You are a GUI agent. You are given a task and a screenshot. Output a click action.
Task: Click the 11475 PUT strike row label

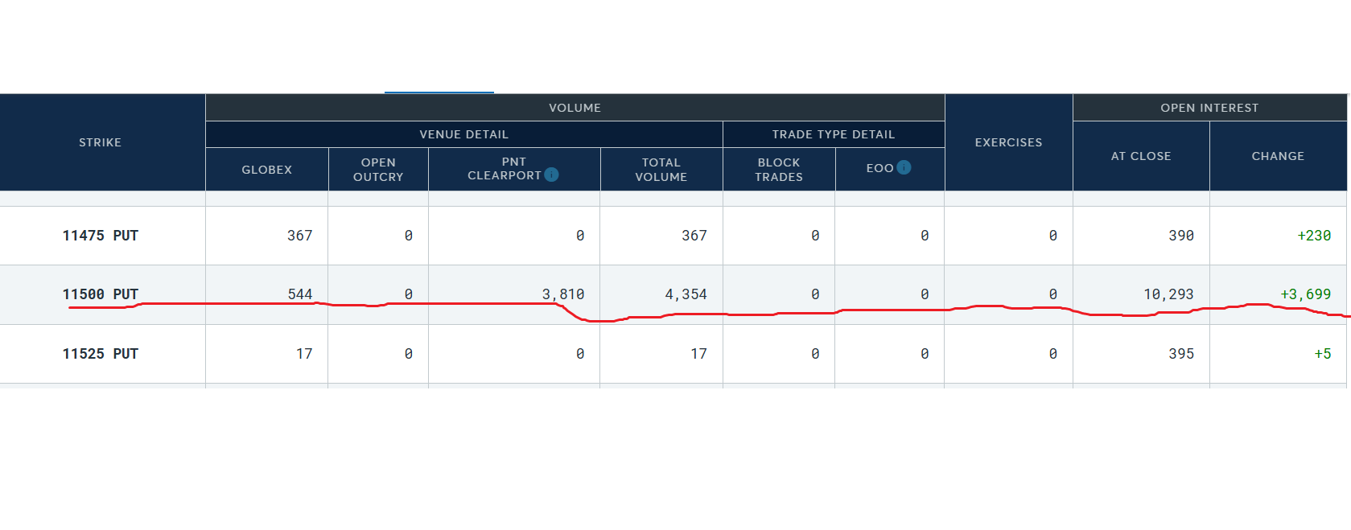pos(101,236)
